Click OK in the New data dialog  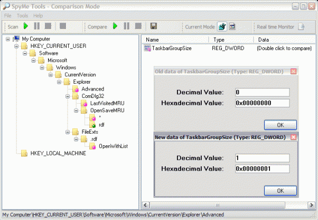pyautogui.click(x=280, y=191)
